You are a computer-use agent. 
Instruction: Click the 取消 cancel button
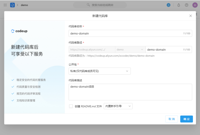pos(171,119)
